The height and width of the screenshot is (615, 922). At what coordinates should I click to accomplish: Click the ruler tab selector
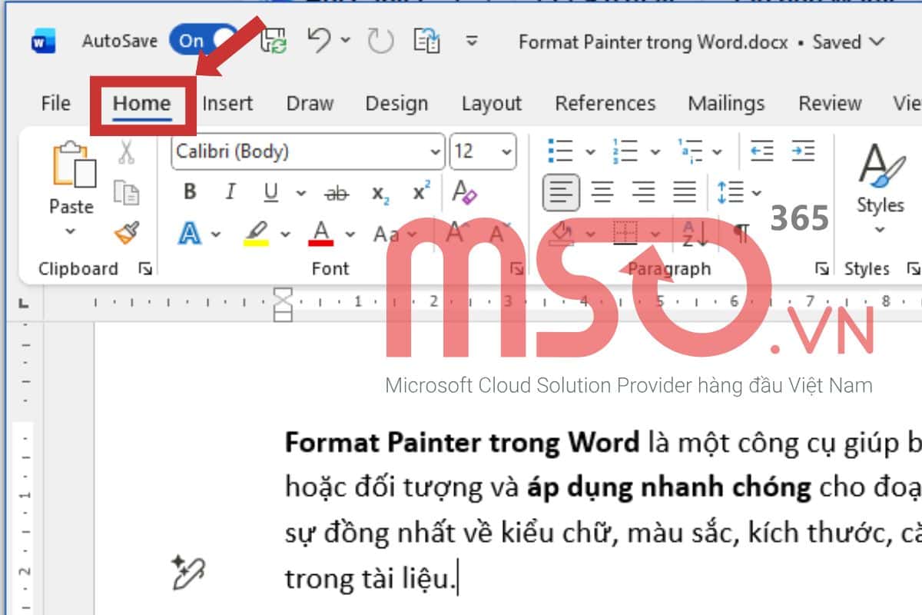click(x=22, y=304)
